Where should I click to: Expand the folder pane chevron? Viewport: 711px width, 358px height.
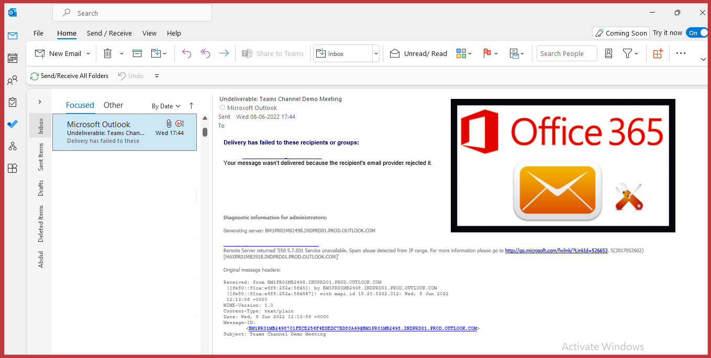click(40, 102)
